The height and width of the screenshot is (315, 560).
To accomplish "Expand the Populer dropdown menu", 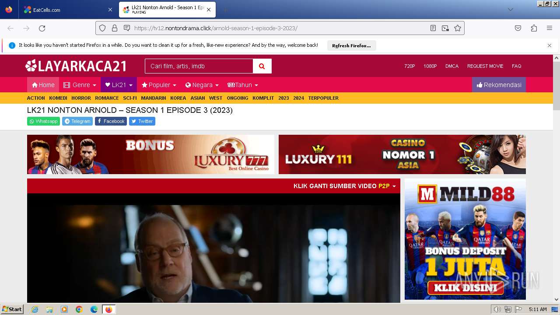I will pyautogui.click(x=159, y=85).
